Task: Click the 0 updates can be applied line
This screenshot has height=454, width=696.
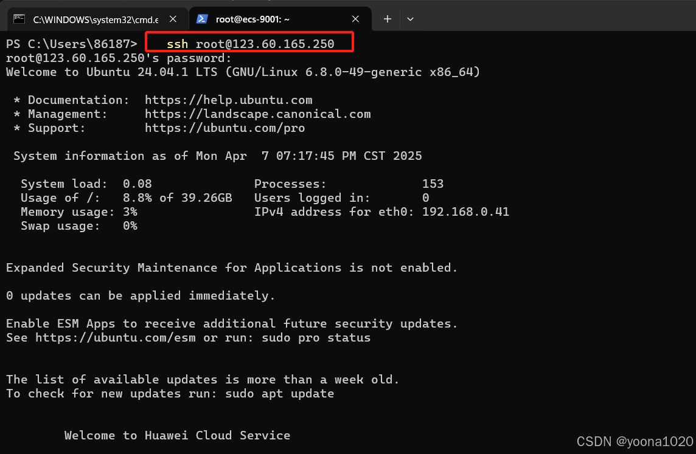Action: click(141, 296)
